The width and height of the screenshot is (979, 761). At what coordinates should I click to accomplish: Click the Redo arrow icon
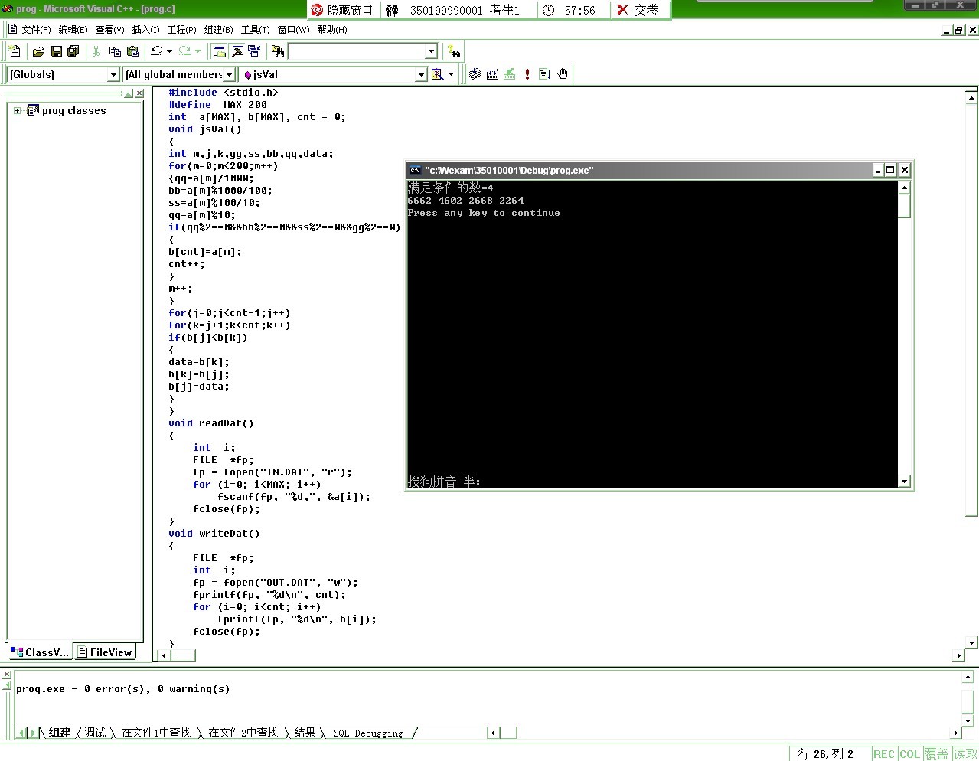point(184,51)
